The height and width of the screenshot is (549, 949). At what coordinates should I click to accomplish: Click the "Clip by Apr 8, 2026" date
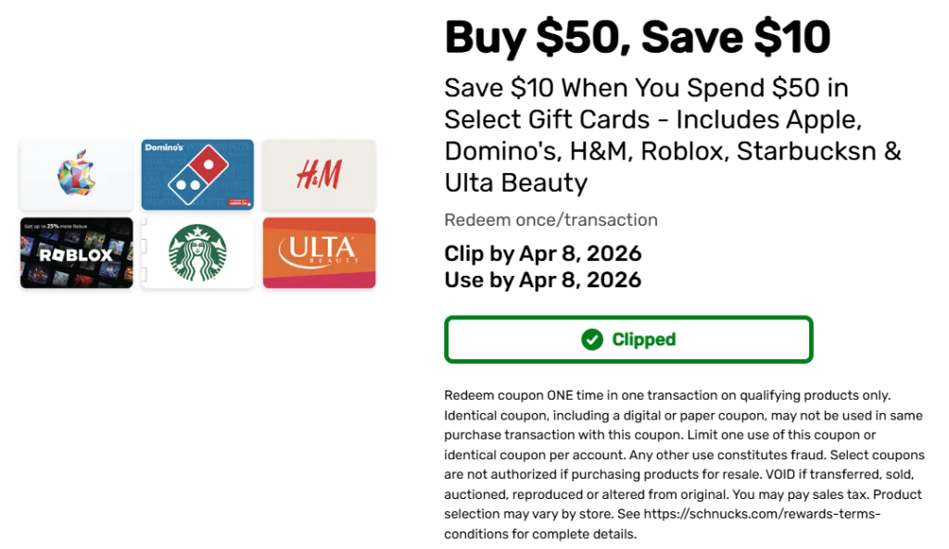coord(543,254)
